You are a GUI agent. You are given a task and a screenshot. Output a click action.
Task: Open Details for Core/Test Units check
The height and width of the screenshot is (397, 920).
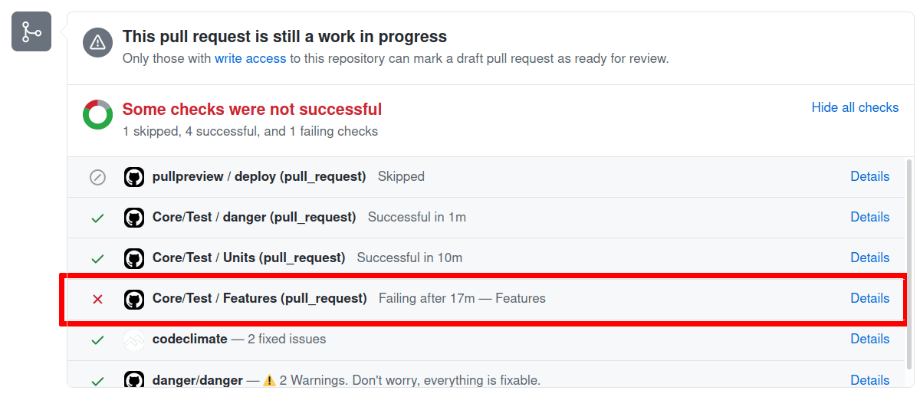(869, 258)
